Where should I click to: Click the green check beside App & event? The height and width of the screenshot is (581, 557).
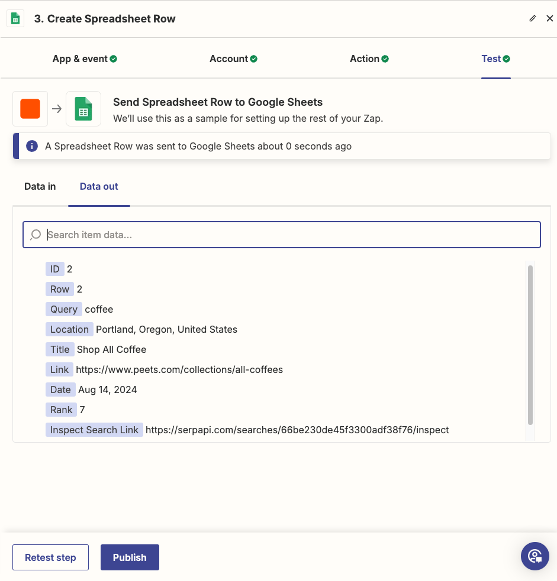(x=114, y=59)
